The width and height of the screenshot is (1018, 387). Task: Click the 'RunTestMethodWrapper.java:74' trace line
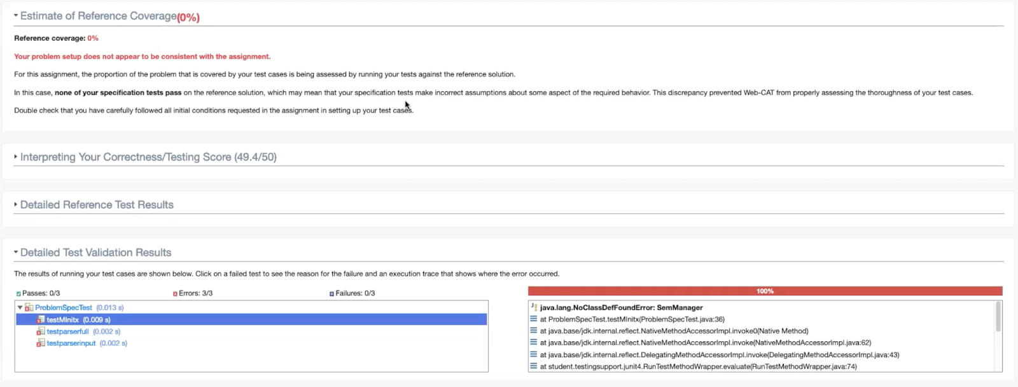coord(699,367)
